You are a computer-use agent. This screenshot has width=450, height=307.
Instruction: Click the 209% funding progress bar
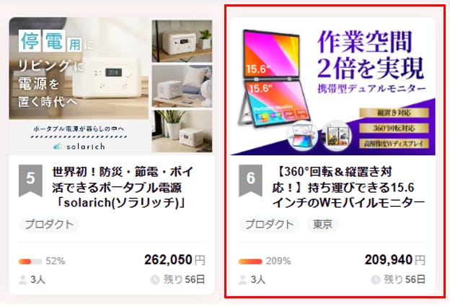coord(250,261)
